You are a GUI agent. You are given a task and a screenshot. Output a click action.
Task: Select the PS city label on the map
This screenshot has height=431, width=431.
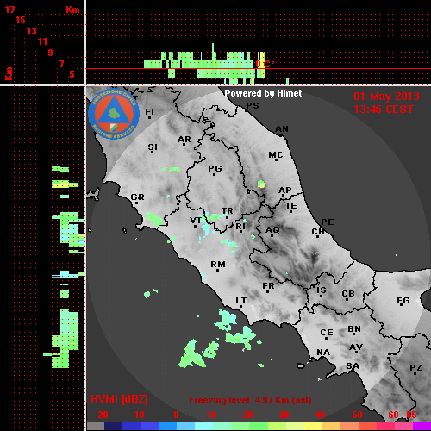(x=253, y=106)
